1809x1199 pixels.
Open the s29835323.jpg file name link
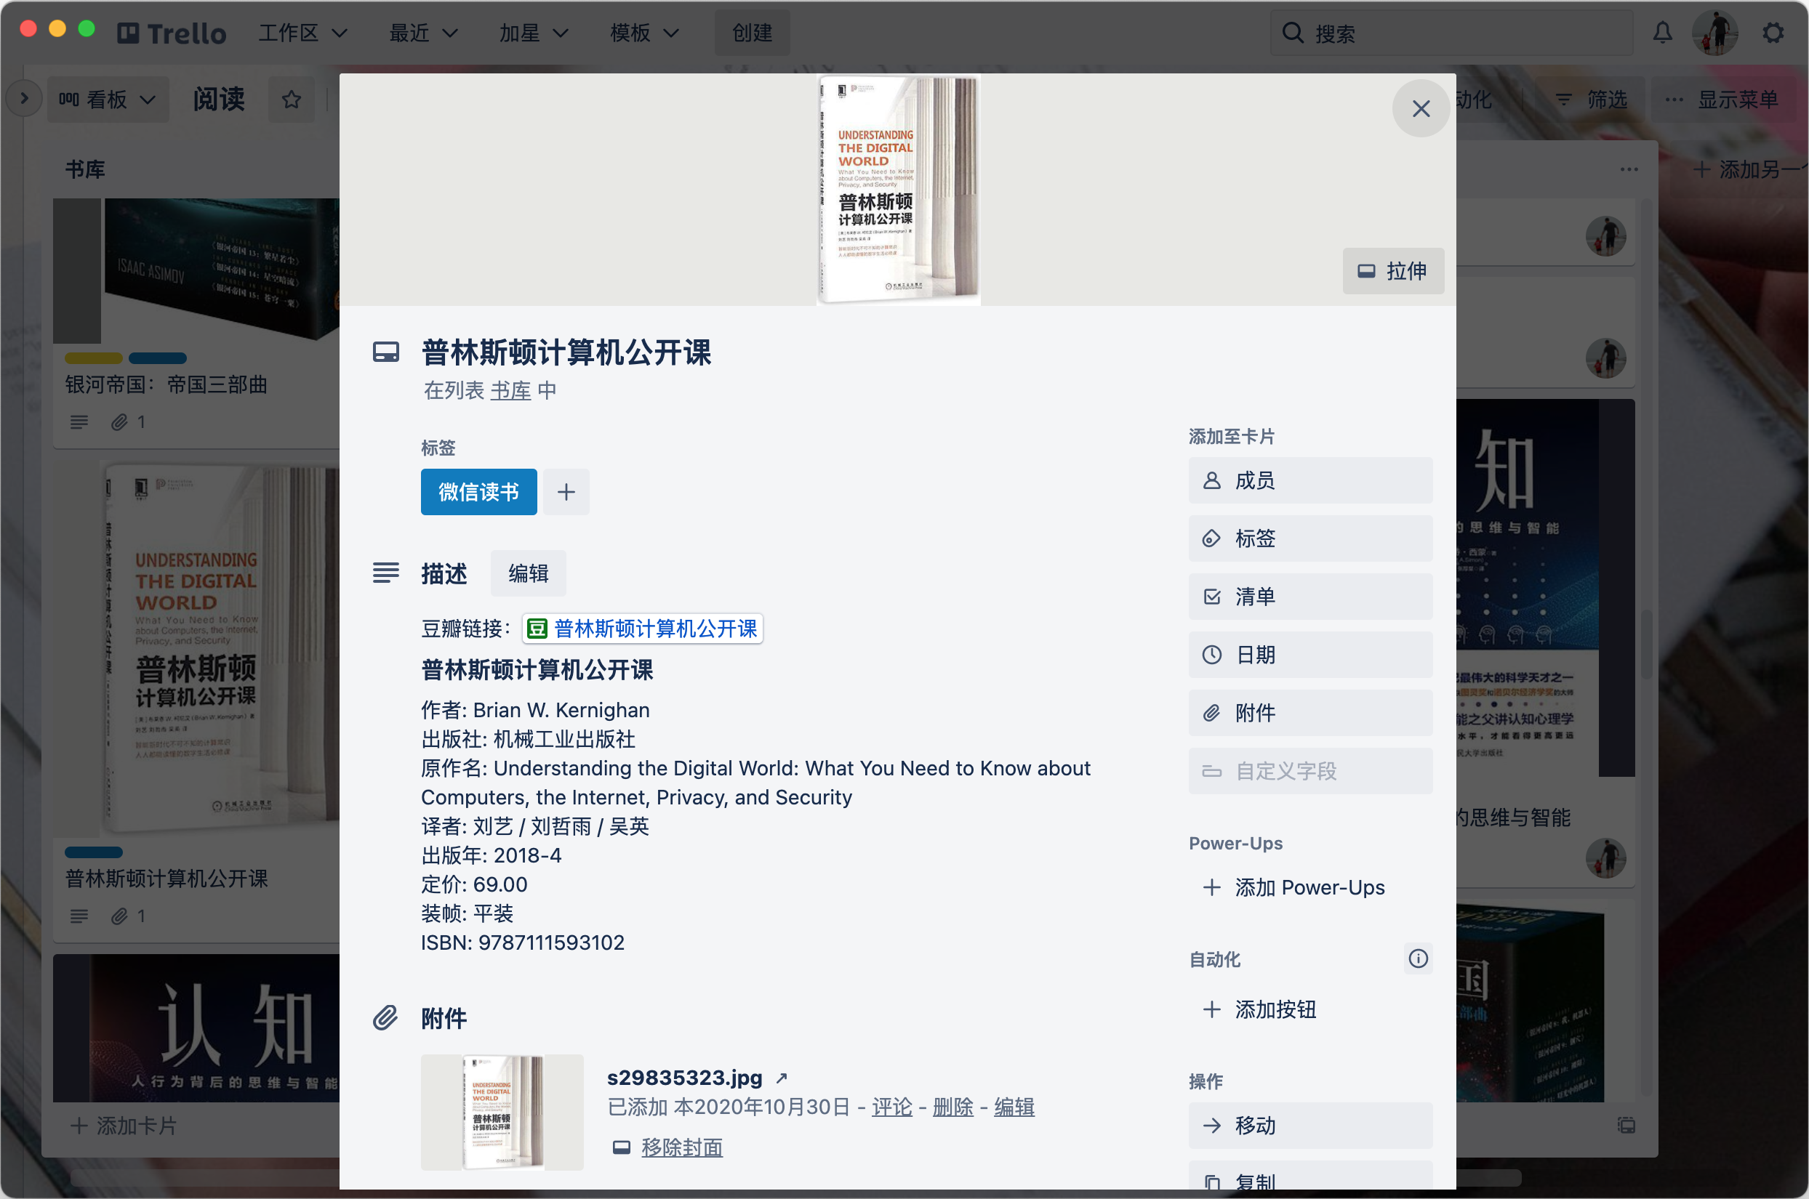pyautogui.click(x=685, y=1078)
